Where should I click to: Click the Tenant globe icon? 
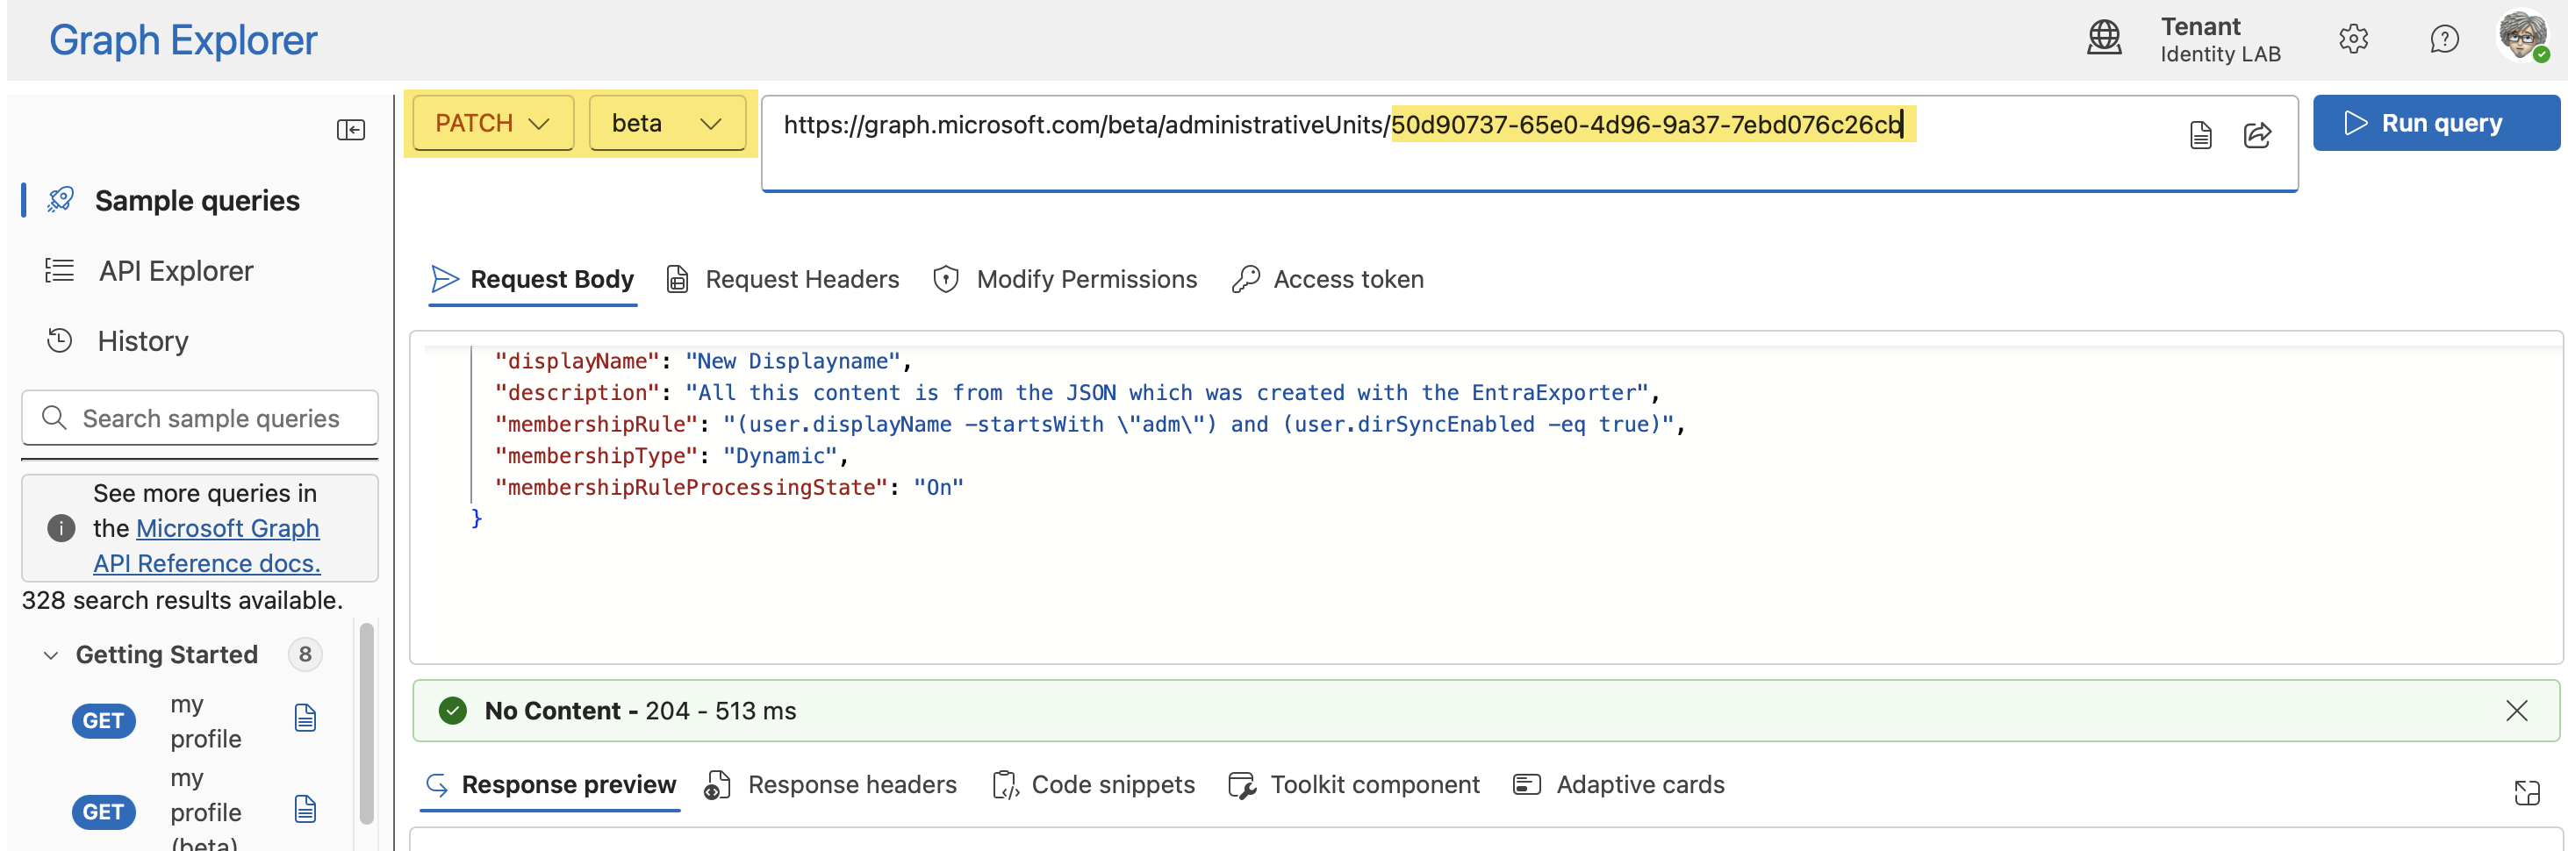tap(2105, 39)
